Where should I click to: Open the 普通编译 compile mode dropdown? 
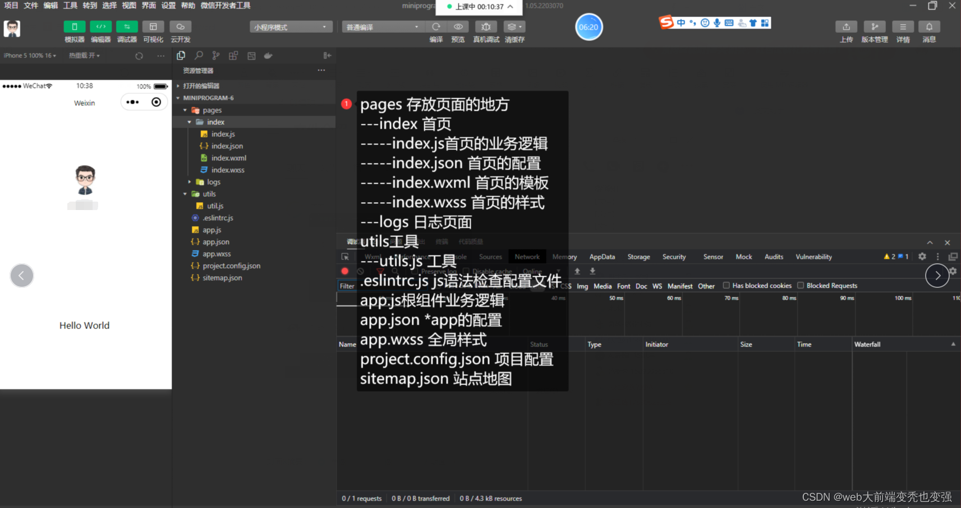pos(382,26)
